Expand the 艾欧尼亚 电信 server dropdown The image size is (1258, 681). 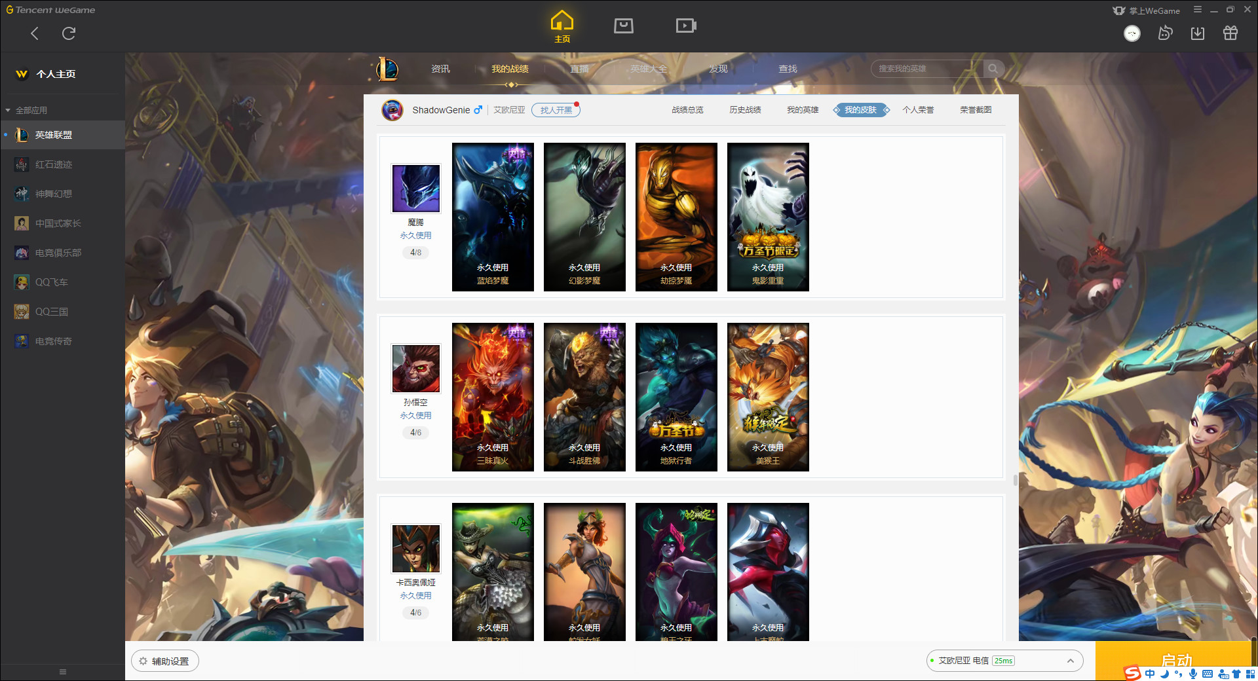[x=1004, y=661]
